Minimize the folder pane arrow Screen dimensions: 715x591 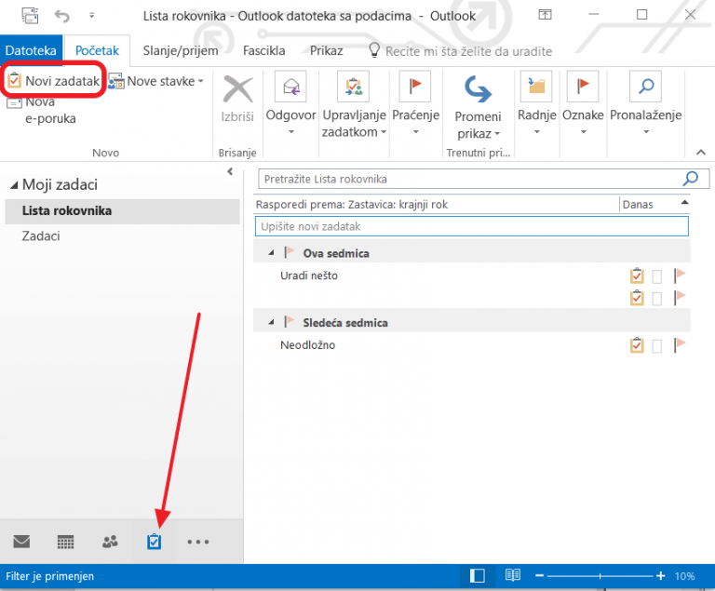point(230,171)
